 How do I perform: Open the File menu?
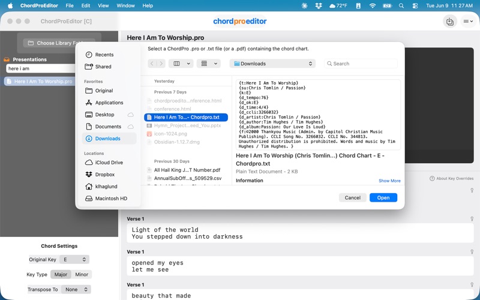point(70,5)
